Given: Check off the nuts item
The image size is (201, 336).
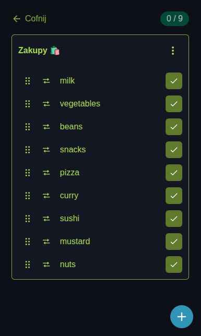Looking at the screenshot, I should 174,265.
